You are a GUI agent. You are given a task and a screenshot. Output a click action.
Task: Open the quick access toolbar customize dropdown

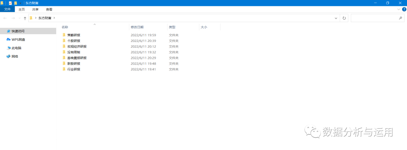(20, 3)
